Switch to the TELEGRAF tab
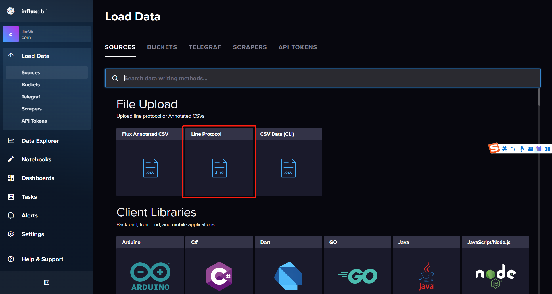This screenshot has height=294, width=552. click(205, 47)
